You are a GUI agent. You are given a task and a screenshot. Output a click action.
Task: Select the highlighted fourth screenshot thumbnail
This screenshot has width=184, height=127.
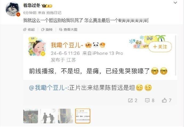click(x=83, y=116)
